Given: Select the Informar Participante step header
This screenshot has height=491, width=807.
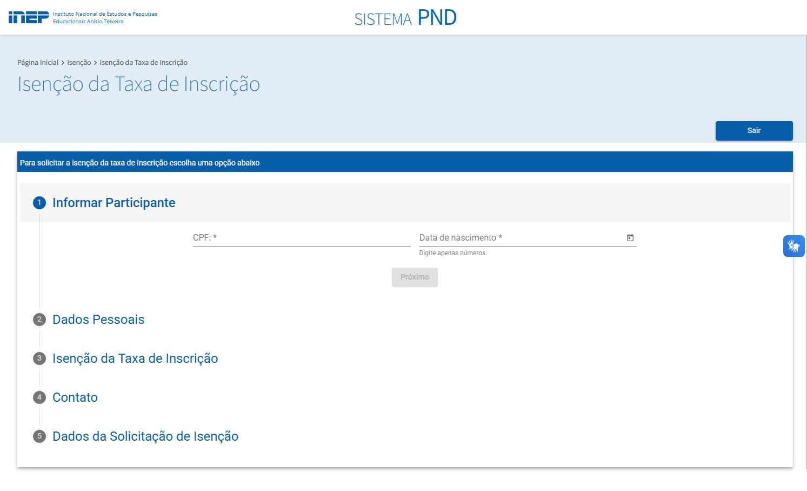Looking at the screenshot, I should coord(114,203).
